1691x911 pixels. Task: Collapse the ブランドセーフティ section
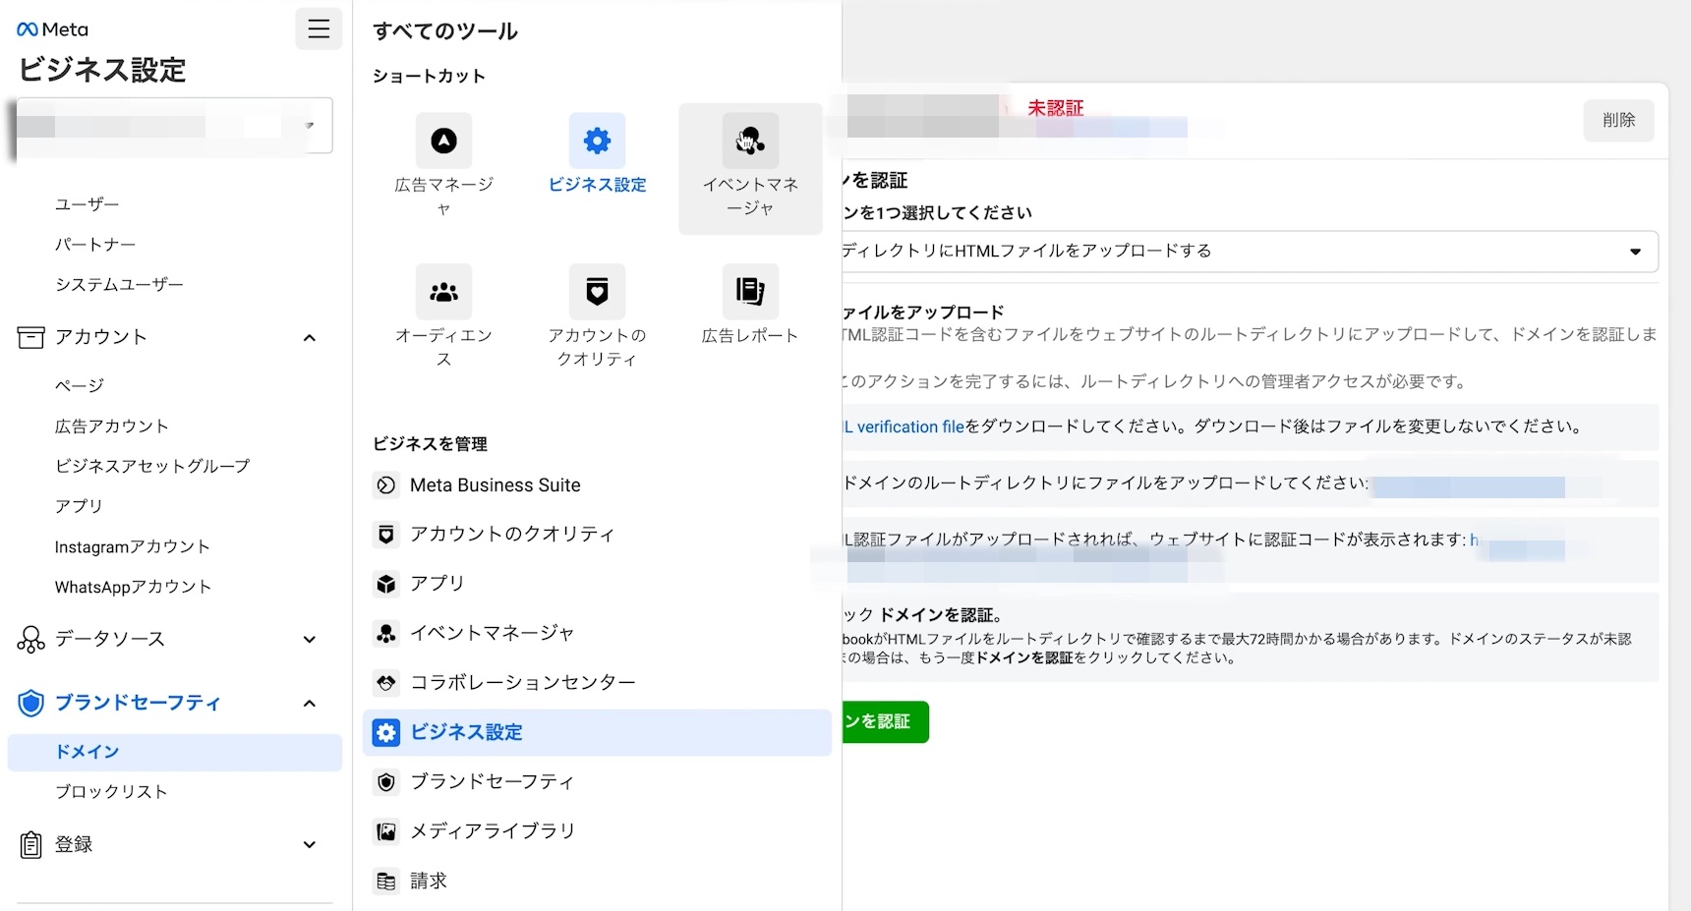(309, 704)
